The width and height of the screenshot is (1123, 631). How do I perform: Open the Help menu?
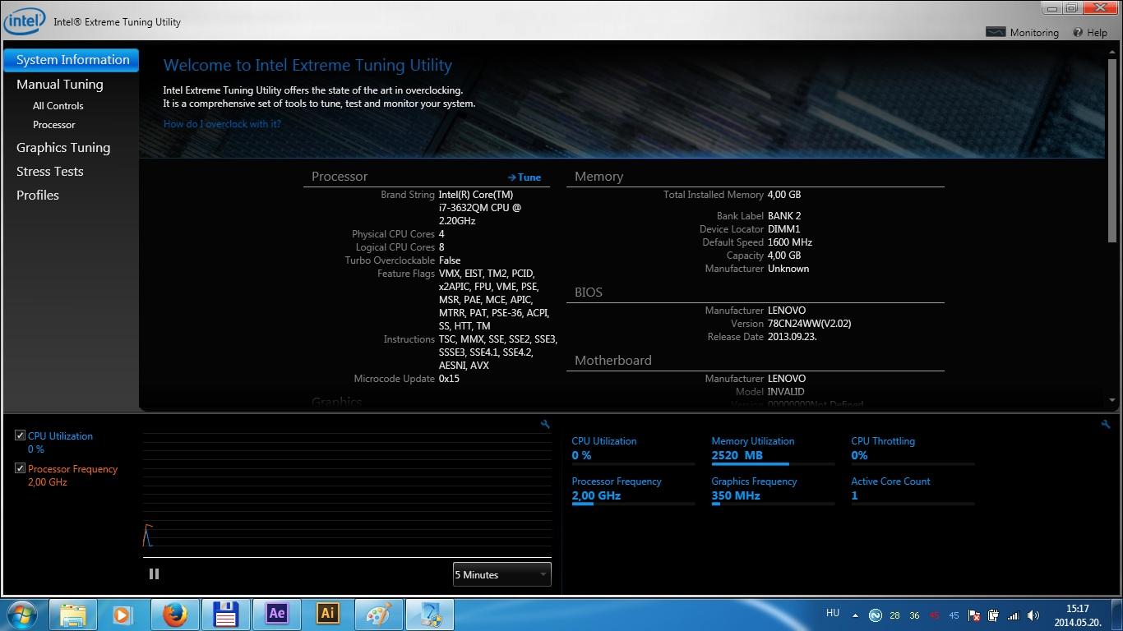1089,32
